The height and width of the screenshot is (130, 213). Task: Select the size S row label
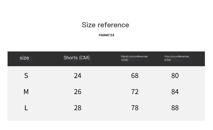click(x=26, y=76)
